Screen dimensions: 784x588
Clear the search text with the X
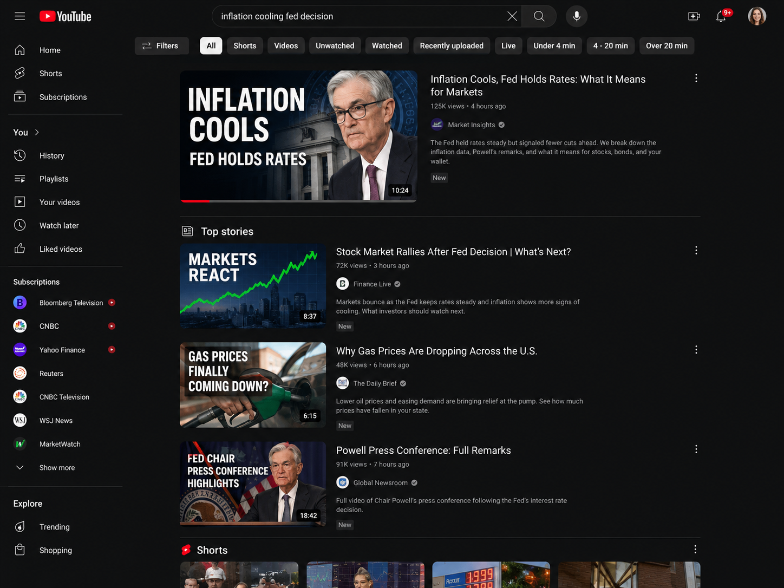tap(512, 16)
